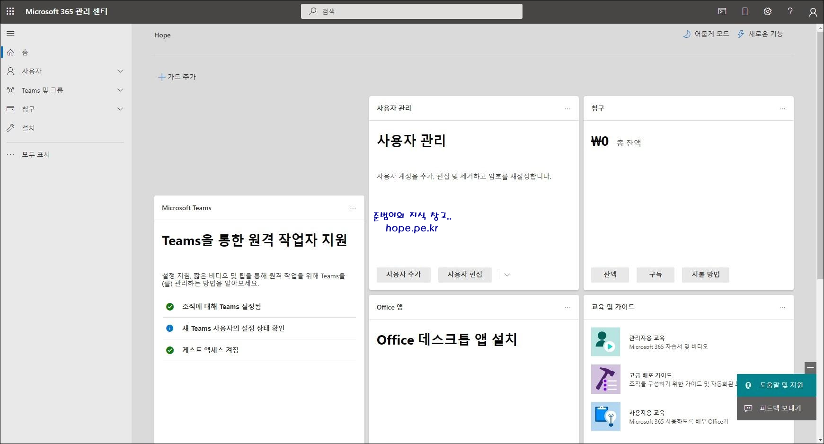Click the lightning icon for 새로운 기능
The height and width of the screenshot is (444, 824).
coord(741,34)
